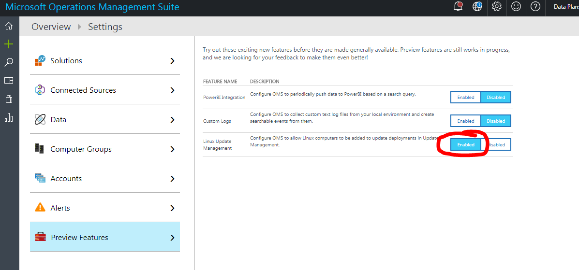Disable Linux Update Management
The image size is (579, 270).
tap(497, 144)
